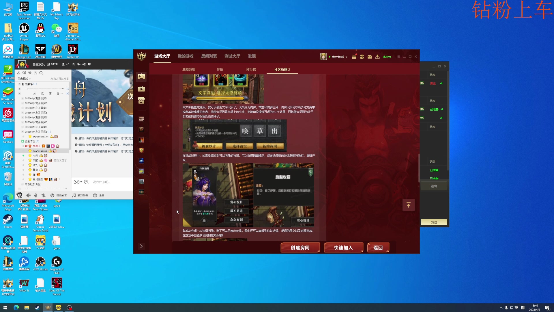Screen dimensions: 554x312
Task: Click 发送 in the room window
Action: pos(434,222)
